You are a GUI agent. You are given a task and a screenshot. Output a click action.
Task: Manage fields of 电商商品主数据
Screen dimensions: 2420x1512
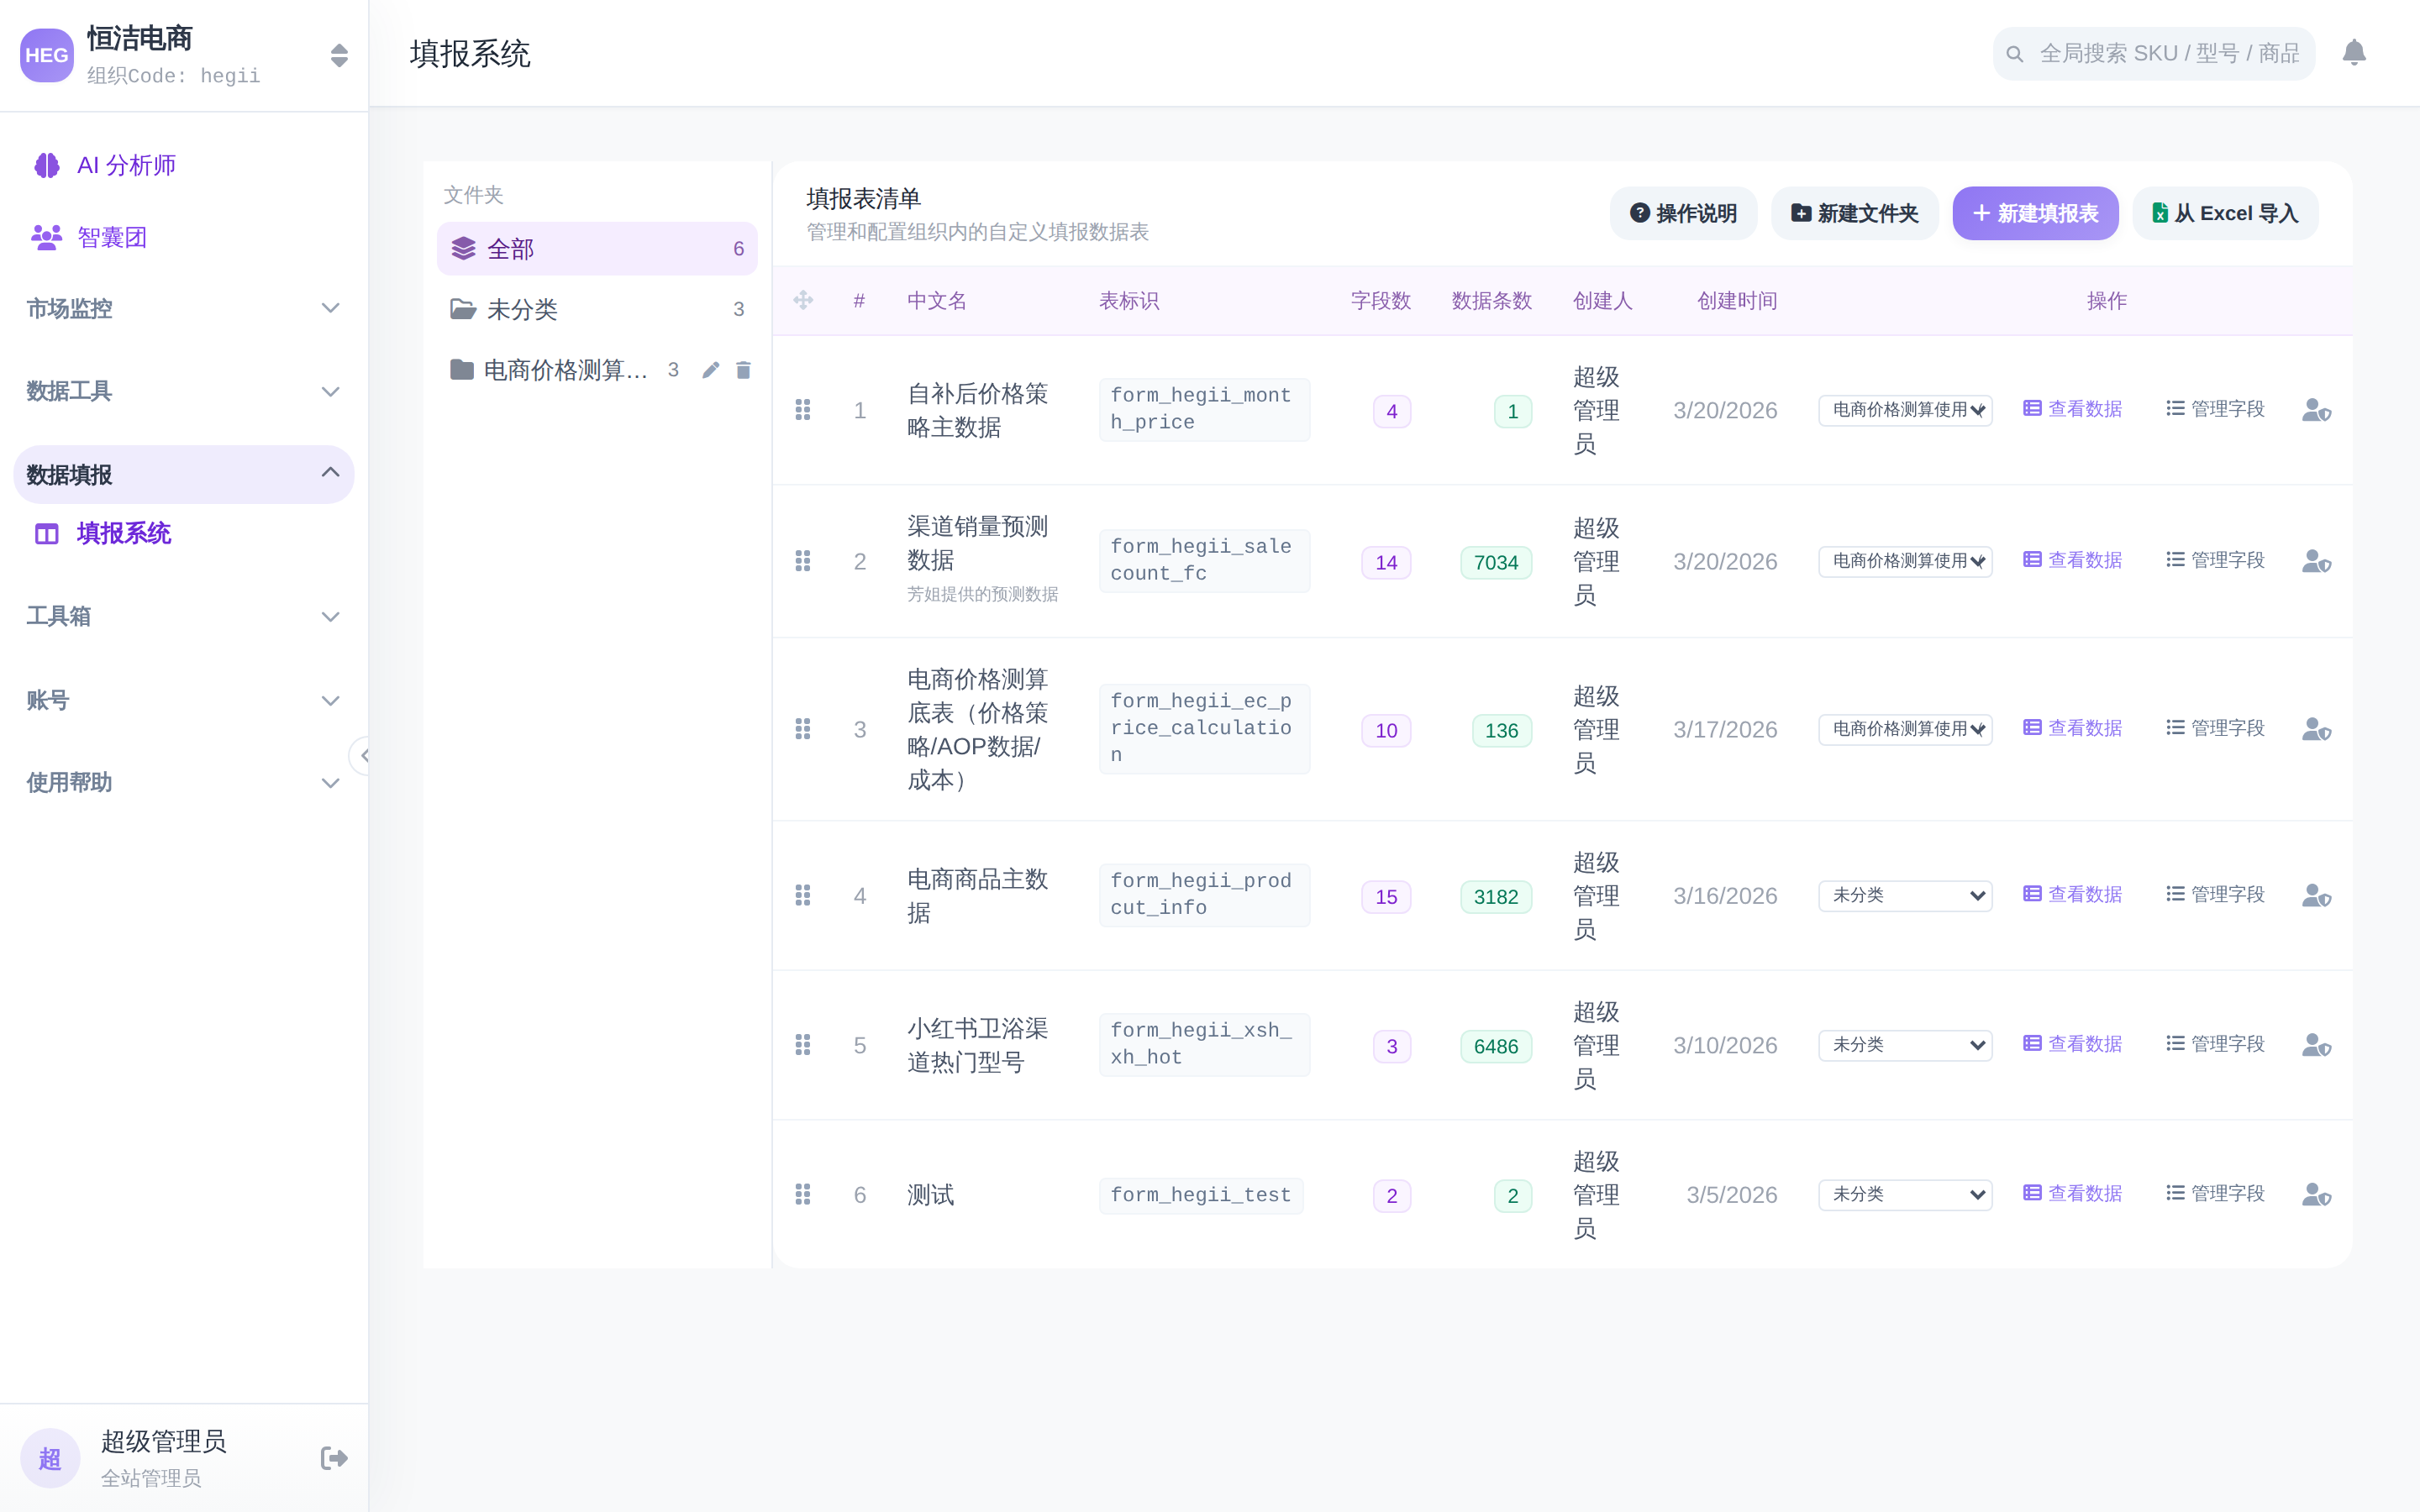tap(2215, 894)
